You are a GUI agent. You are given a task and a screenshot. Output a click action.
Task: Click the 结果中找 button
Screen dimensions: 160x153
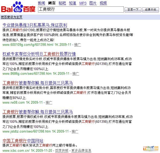[x=151, y=10]
